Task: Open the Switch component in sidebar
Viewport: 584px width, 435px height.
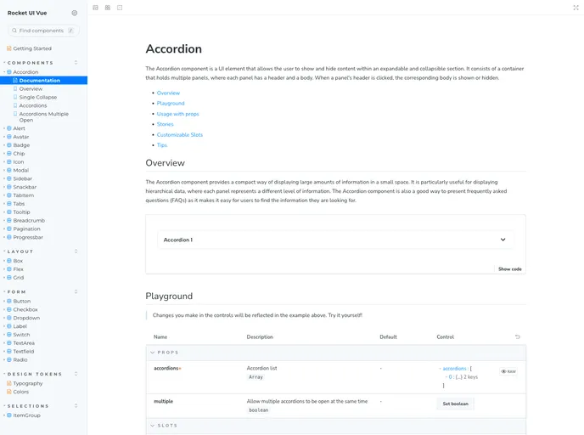Action: pyautogui.click(x=21, y=335)
